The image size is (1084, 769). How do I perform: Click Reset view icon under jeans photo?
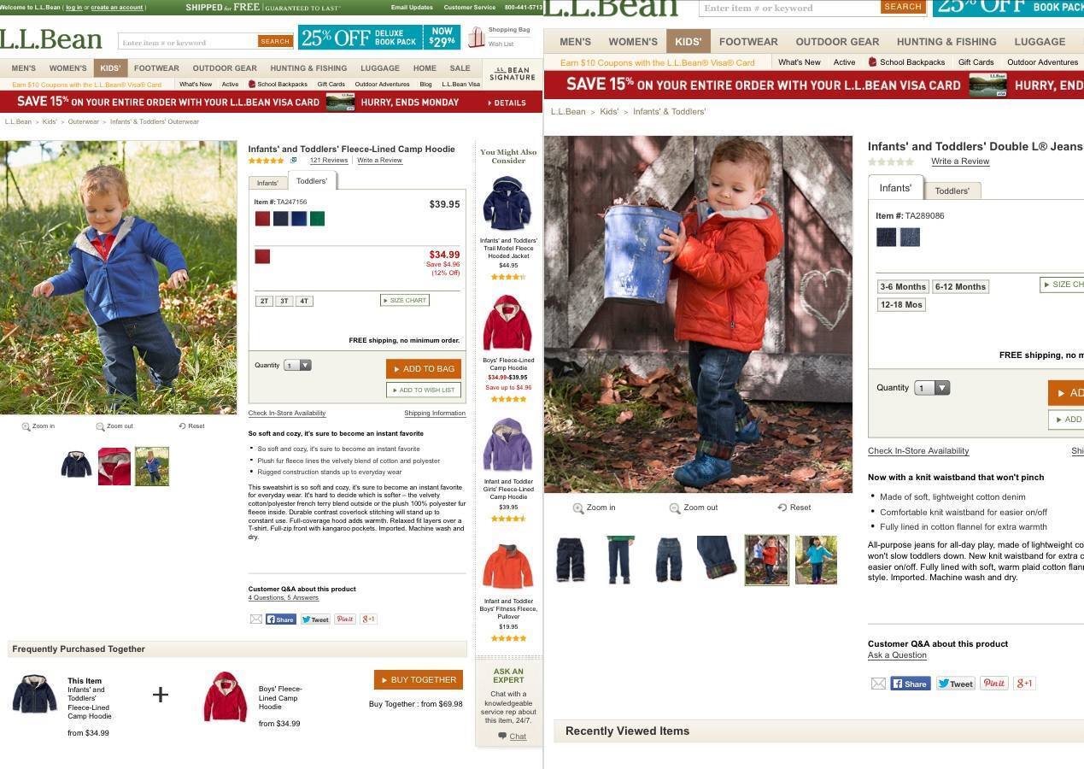[x=782, y=508]
